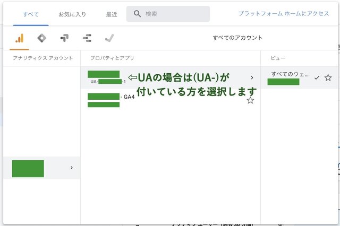Click the fourth product icon with horizontal bars

(87, 38)
